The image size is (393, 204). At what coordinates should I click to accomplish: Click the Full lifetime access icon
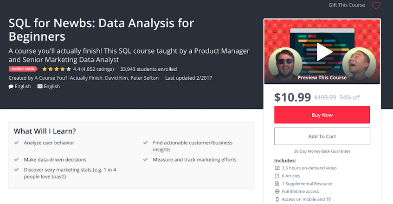pyautogui.click(x=277, y=192)
